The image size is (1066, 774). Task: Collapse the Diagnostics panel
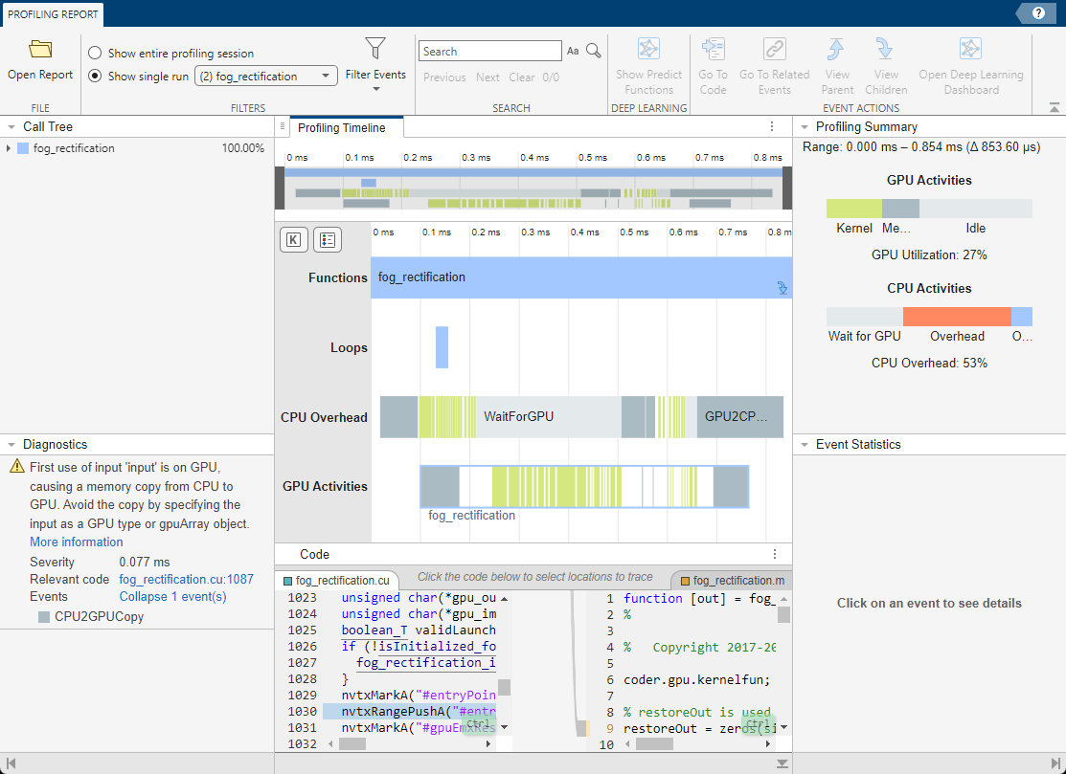coord(11,444)
